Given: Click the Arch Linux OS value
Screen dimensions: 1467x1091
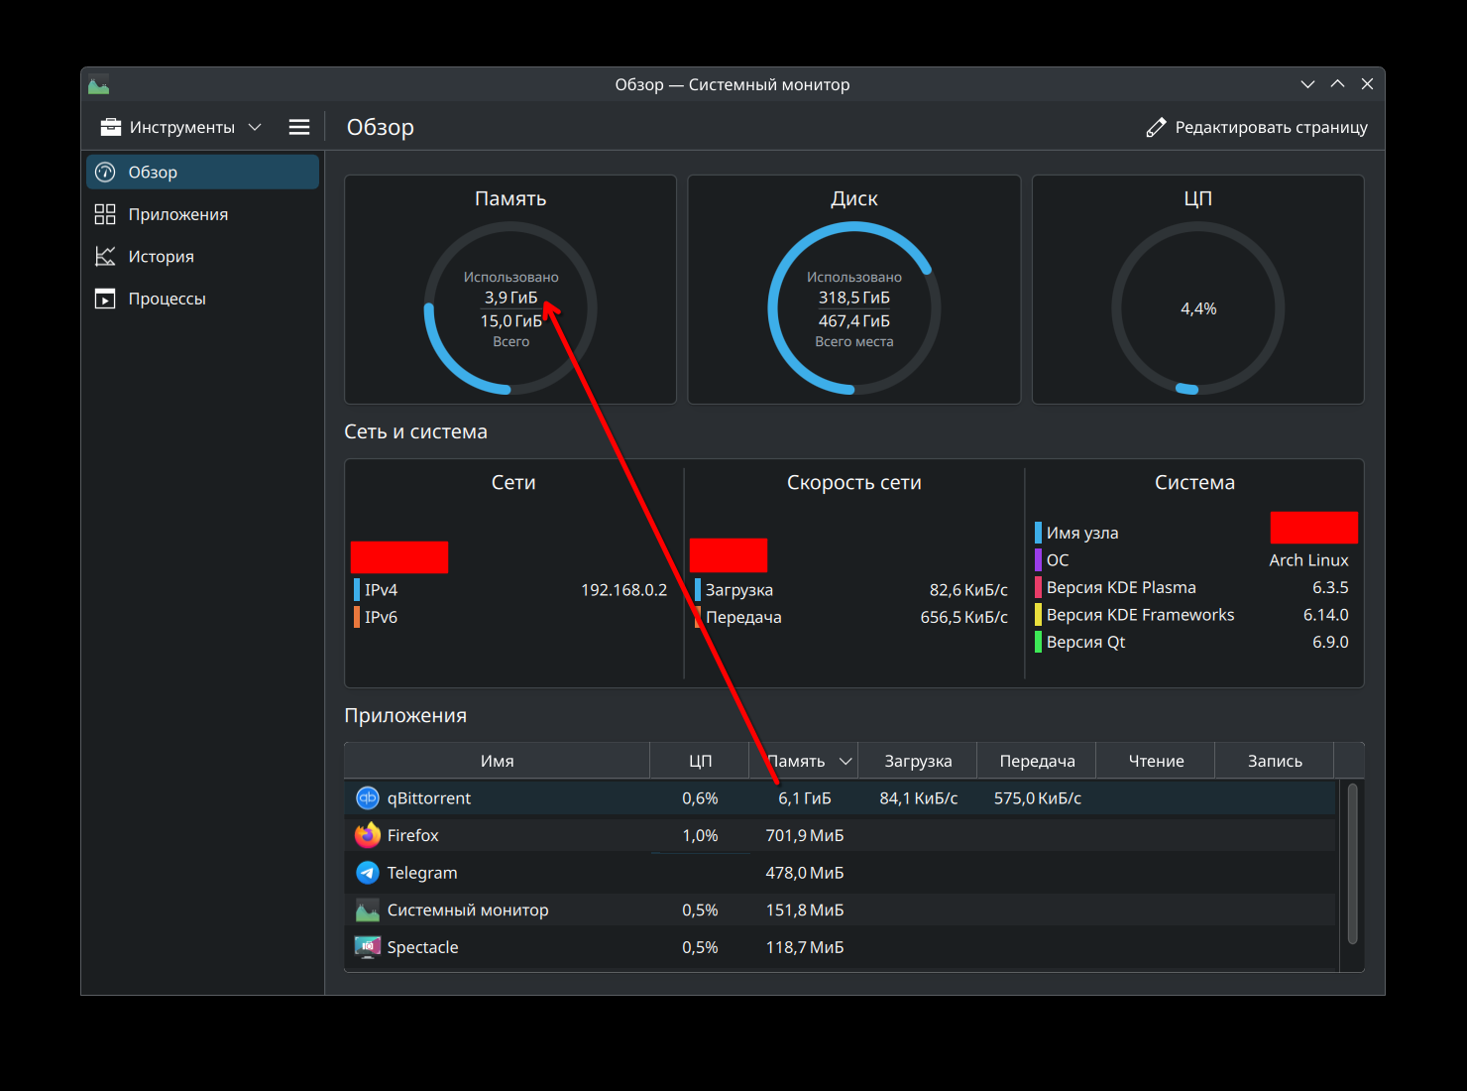Looking at the screenshot, I should [1308, 560].
